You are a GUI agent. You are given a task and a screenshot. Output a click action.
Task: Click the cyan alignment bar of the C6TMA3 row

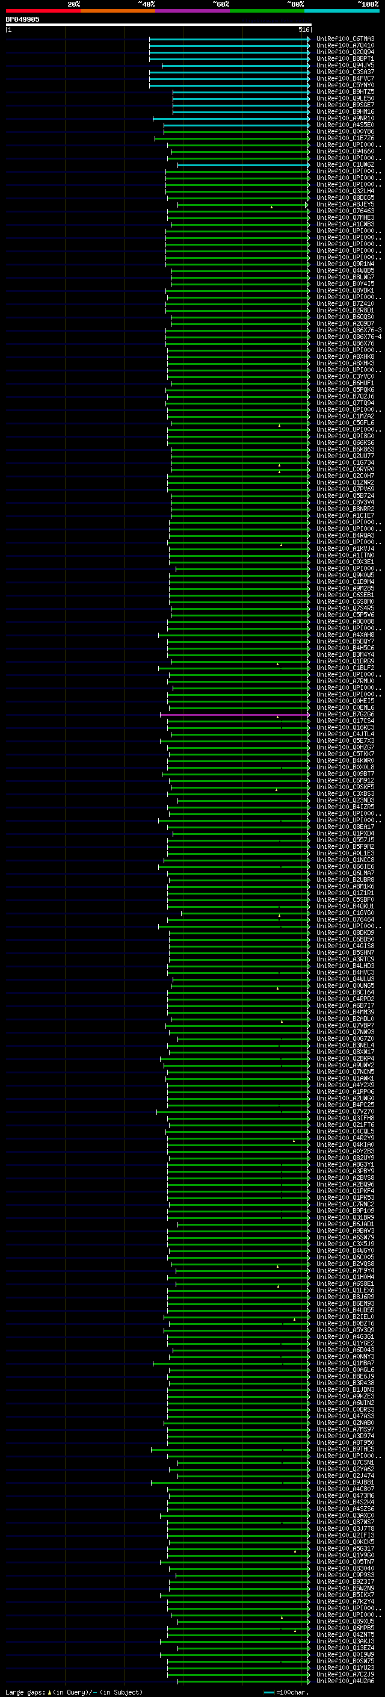(229, 39)
